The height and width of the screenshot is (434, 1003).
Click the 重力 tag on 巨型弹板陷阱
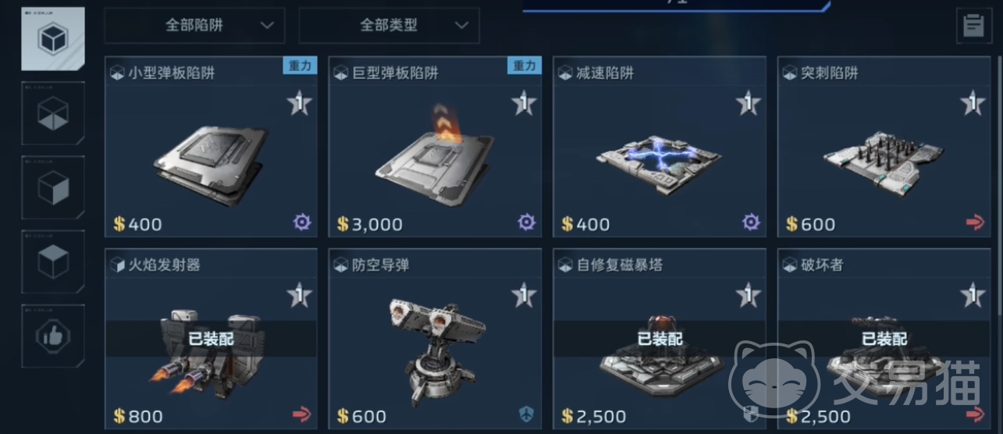(525, 66)
